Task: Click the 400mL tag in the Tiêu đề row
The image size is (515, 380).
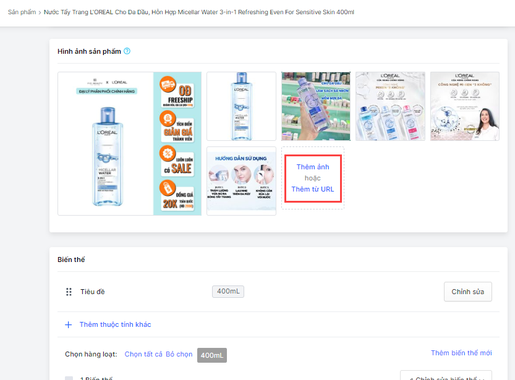Action: (228, 292)
